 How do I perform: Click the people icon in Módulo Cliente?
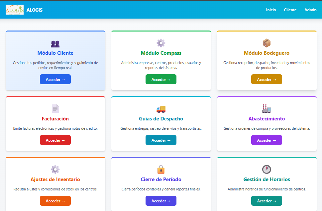[x=55, y=43]
